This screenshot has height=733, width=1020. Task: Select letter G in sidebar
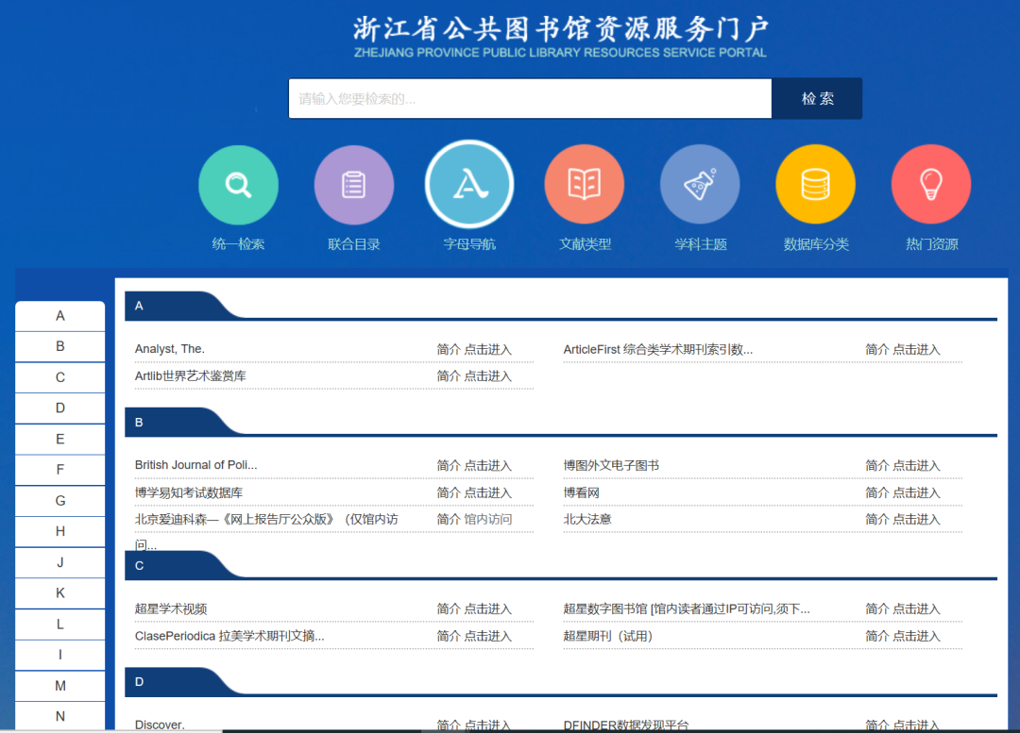click(59, 501)
